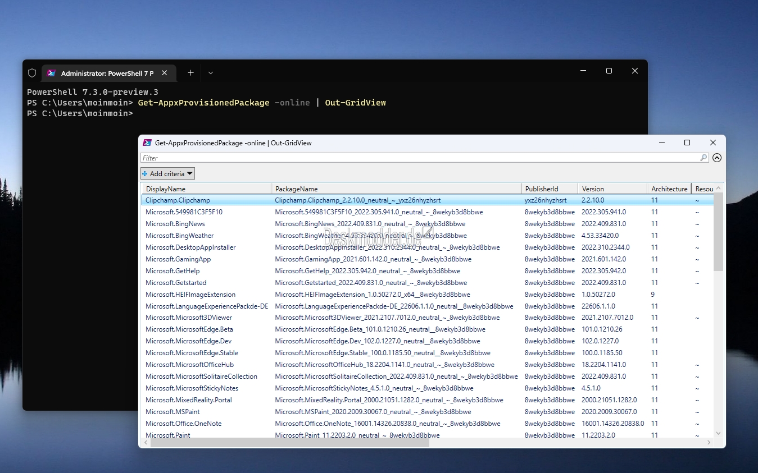Click the Version column header
Viewport: 758px width, 473px height.
pos(611,189)
